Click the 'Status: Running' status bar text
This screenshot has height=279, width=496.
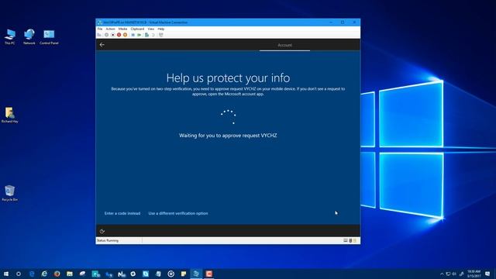108,240
